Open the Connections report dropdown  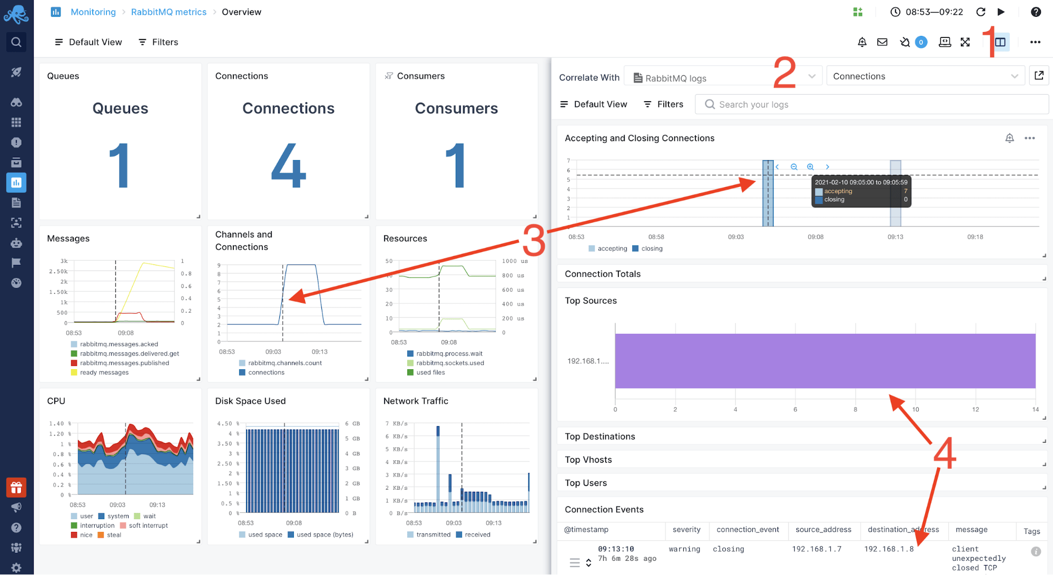tap(926, 76)
